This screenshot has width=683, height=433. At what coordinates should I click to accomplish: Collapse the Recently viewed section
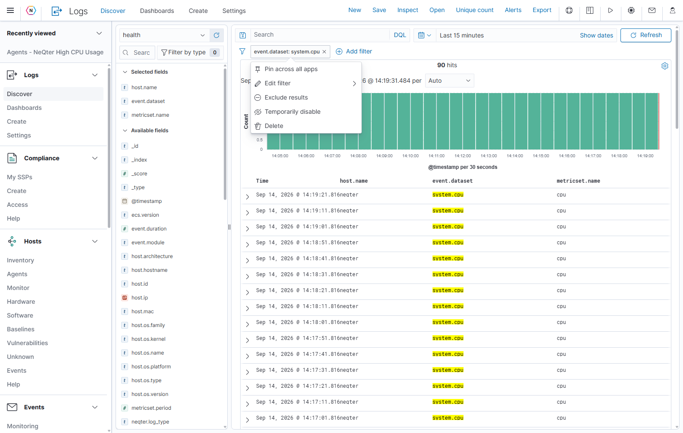(99, 33)
